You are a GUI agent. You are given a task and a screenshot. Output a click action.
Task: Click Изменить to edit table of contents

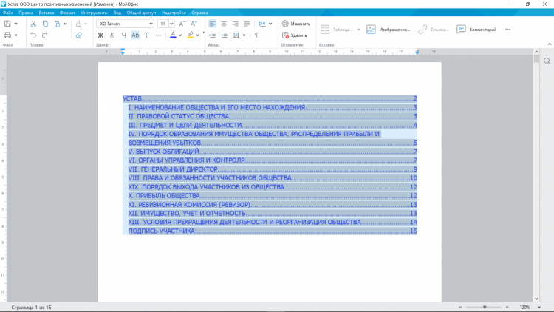coord(295,24)
